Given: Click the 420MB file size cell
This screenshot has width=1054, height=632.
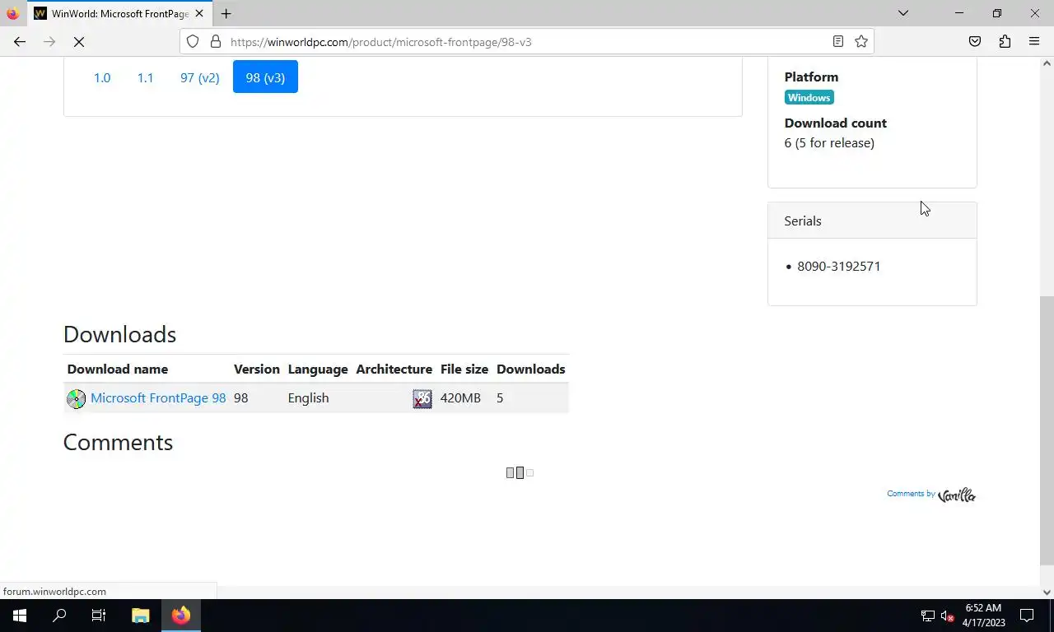Looking at the screenshot, I should click(460, 398).
